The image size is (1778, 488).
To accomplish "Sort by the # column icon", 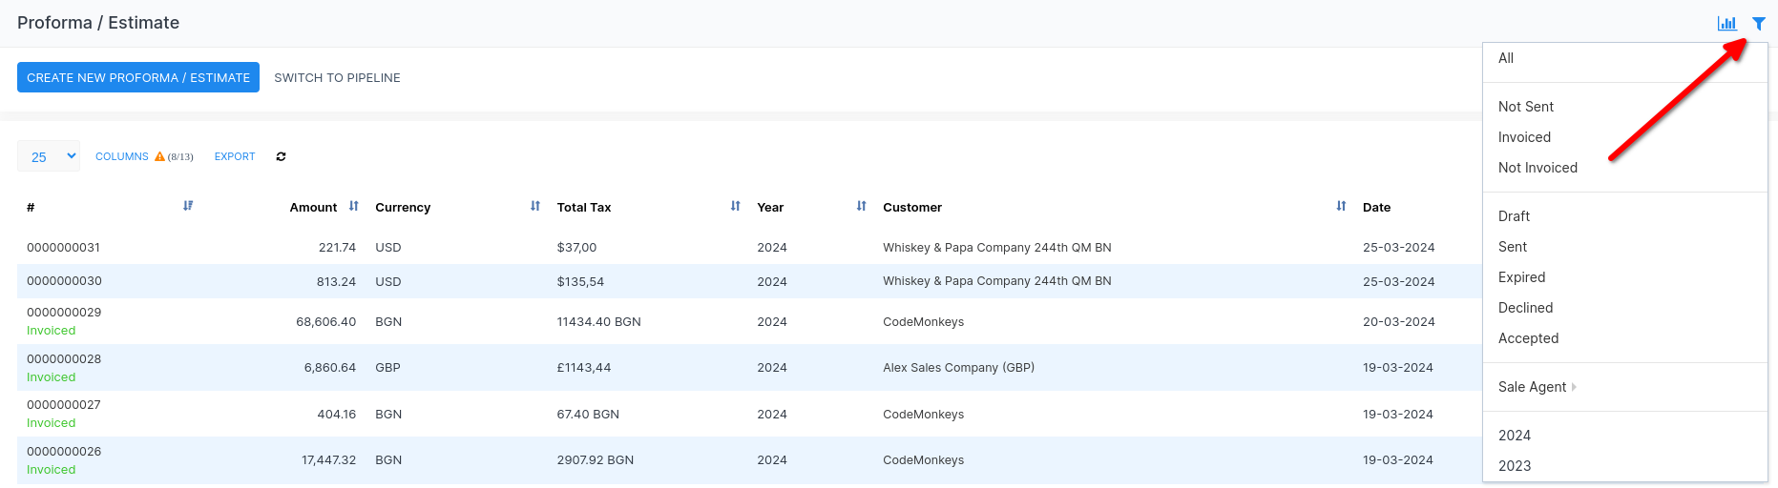I will pyautogui.click(x=188, y=206).
